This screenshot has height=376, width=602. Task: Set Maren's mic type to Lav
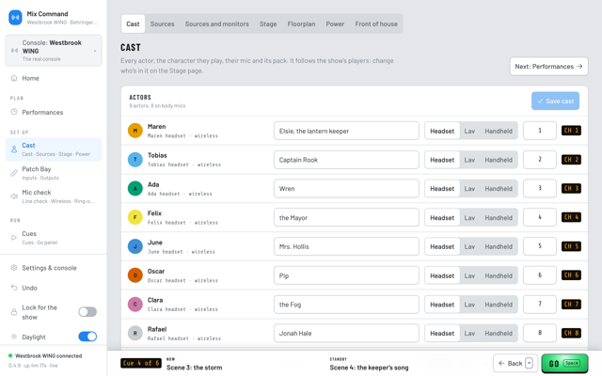pos(469,131)
